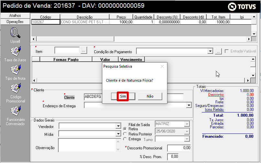Screen dimensions: 261x163
Task: Click the Observação scroll down arrow
Action: tap(118, 149)
